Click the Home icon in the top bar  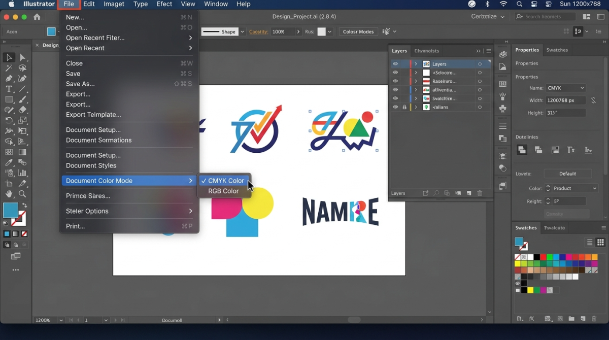pos(37,17)
